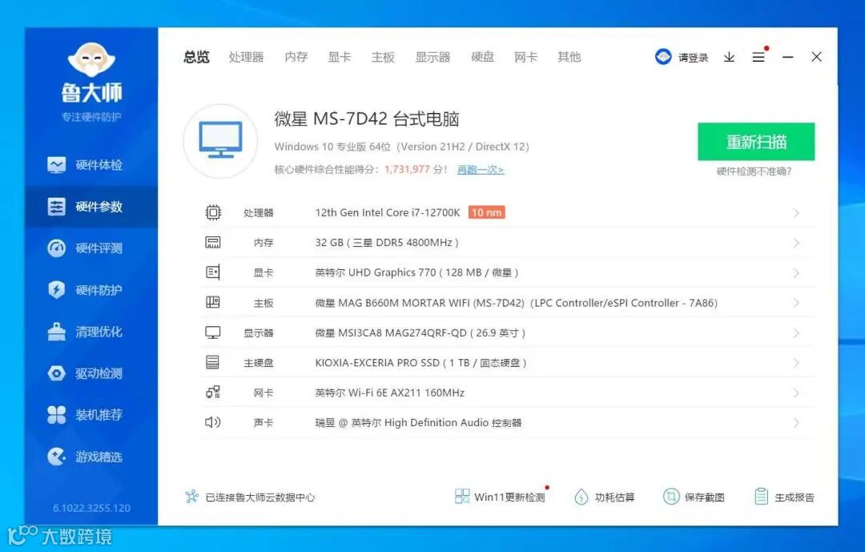Switch to the 硬盘 tab
Image resolution: width=865 pixels, height=552 pixels.
(483, 57)
